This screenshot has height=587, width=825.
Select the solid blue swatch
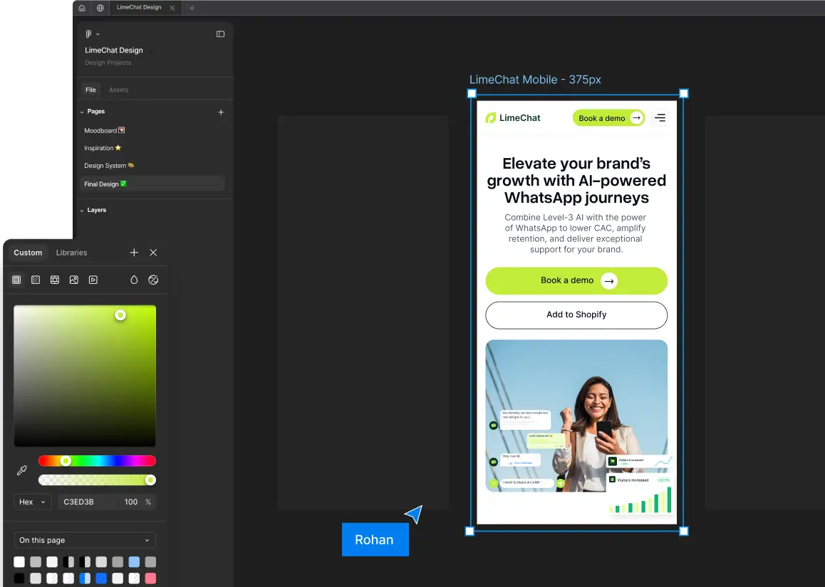102,578
